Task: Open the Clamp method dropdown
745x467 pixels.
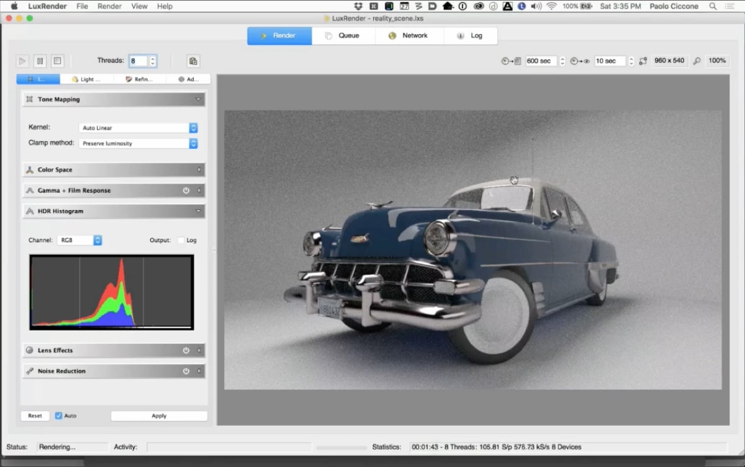Action: (138, 143)
